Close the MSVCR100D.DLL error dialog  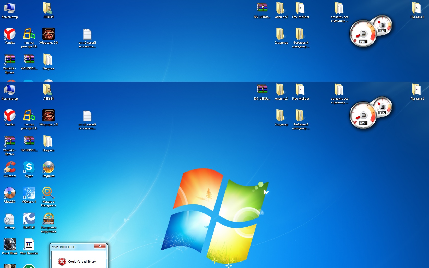(100, 246)
